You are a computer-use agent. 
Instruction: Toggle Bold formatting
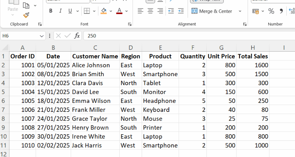click(51, 11)
